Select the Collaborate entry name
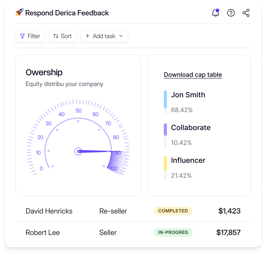266x257 pixels. point(191,127)
